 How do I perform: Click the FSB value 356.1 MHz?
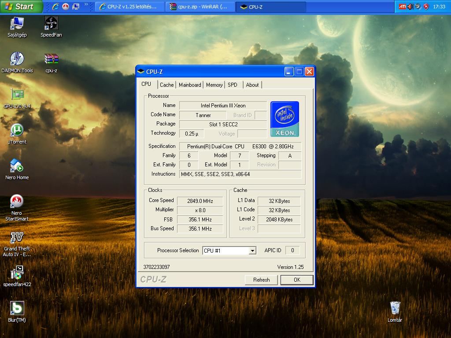(200, 219)
